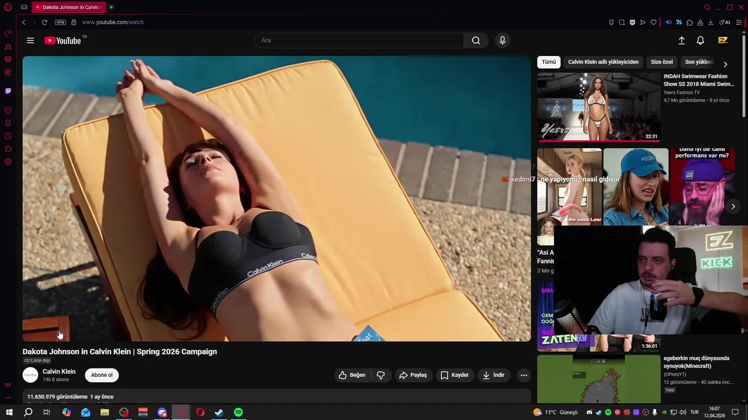Open Twitch in the Opera sidebar

click(8, 91)
